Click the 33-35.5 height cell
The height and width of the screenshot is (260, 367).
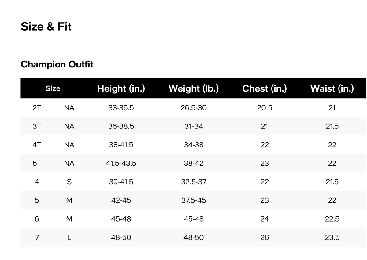(121, 108)
